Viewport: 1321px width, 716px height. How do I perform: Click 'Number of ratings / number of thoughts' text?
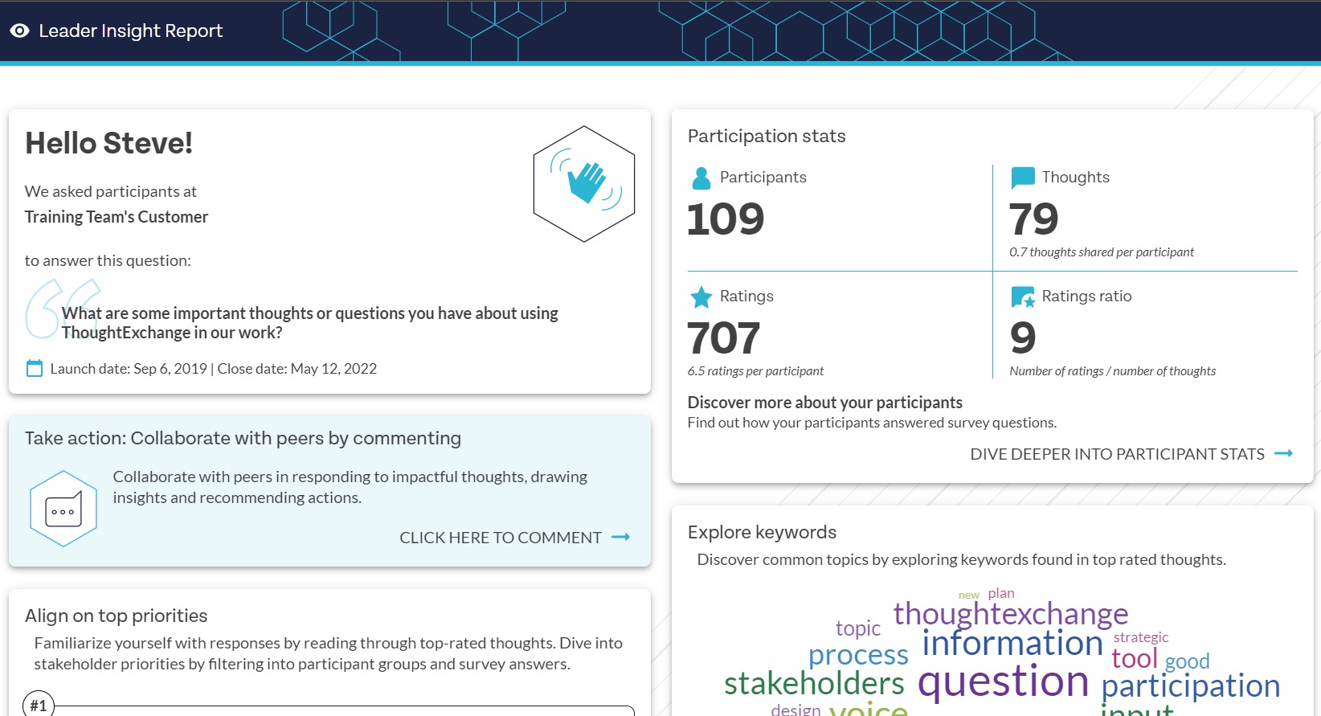1113,371
